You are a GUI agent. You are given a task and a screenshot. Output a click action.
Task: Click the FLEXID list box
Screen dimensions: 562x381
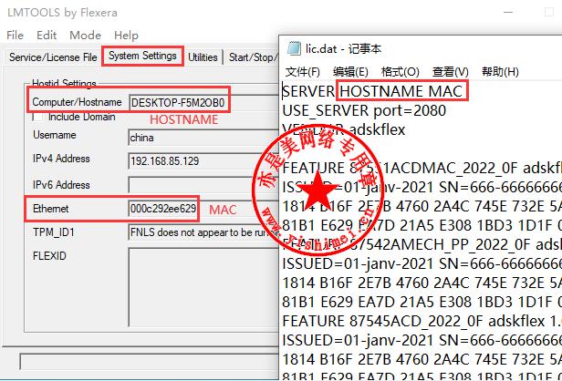pyautogui.click(x=203, y=287)
